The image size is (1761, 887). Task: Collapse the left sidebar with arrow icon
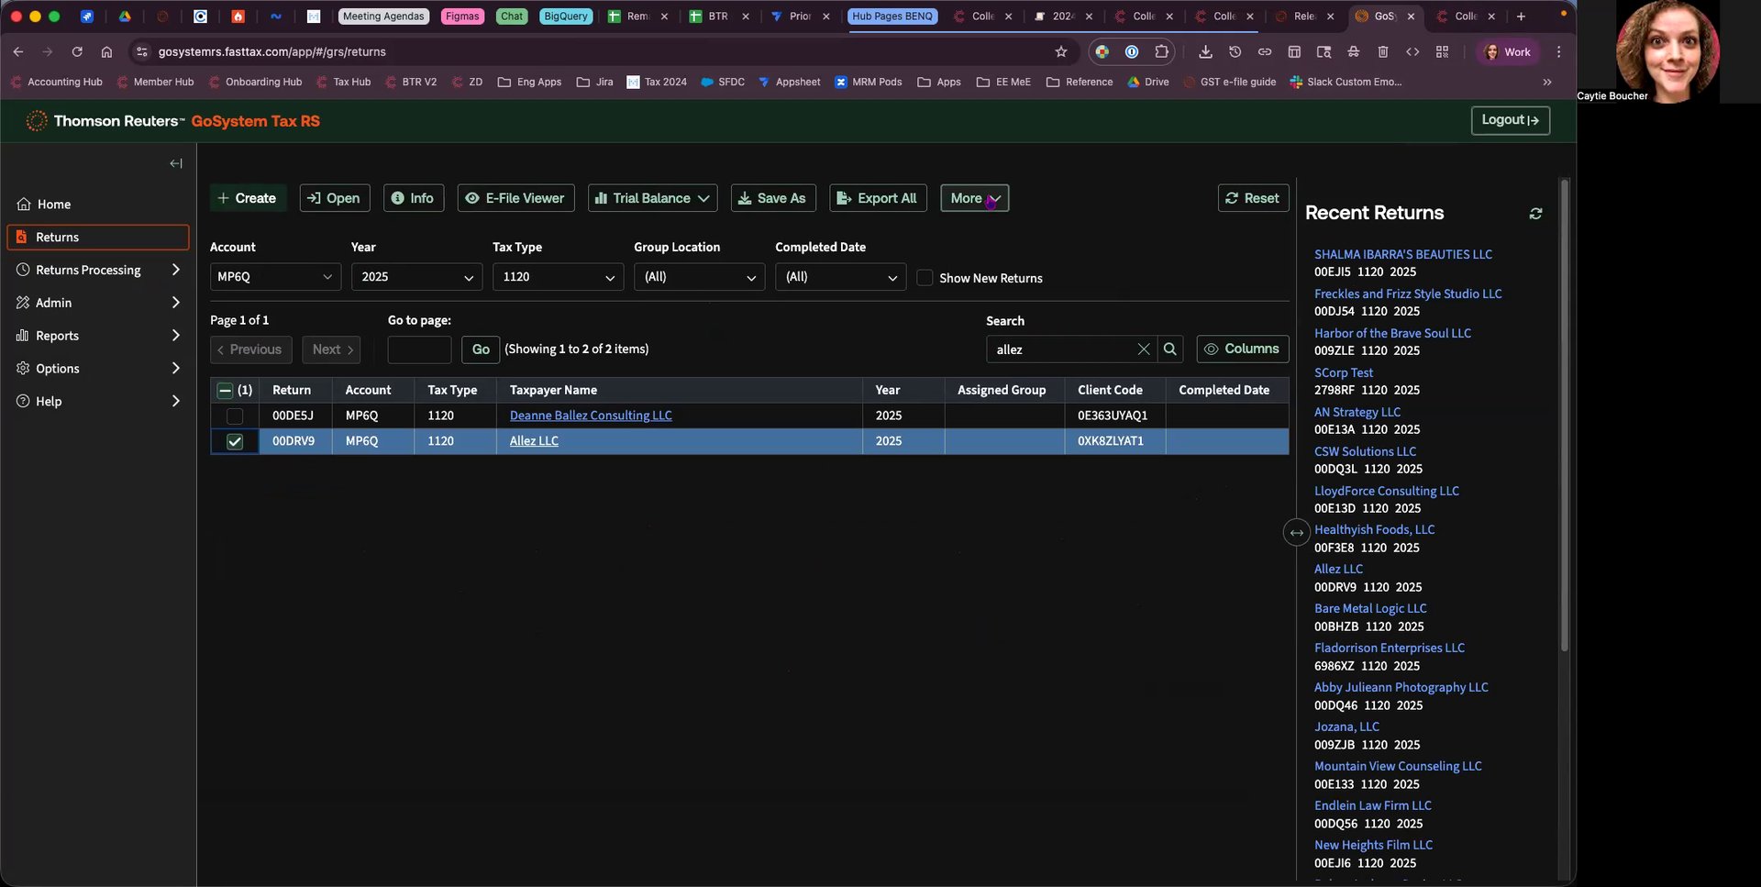coord(176,163)
